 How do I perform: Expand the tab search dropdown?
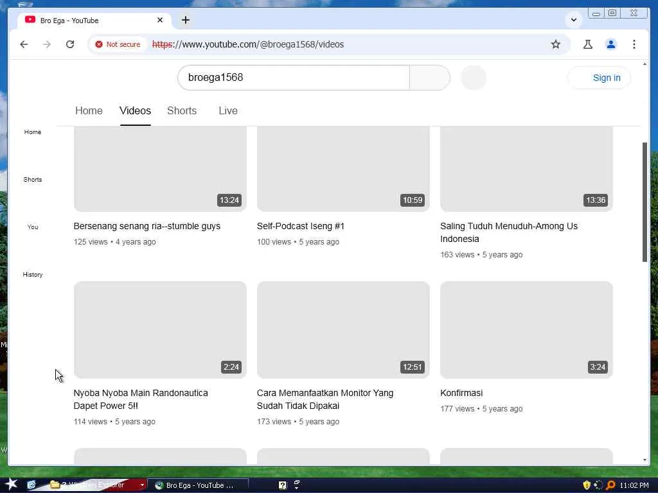(574, 20)
